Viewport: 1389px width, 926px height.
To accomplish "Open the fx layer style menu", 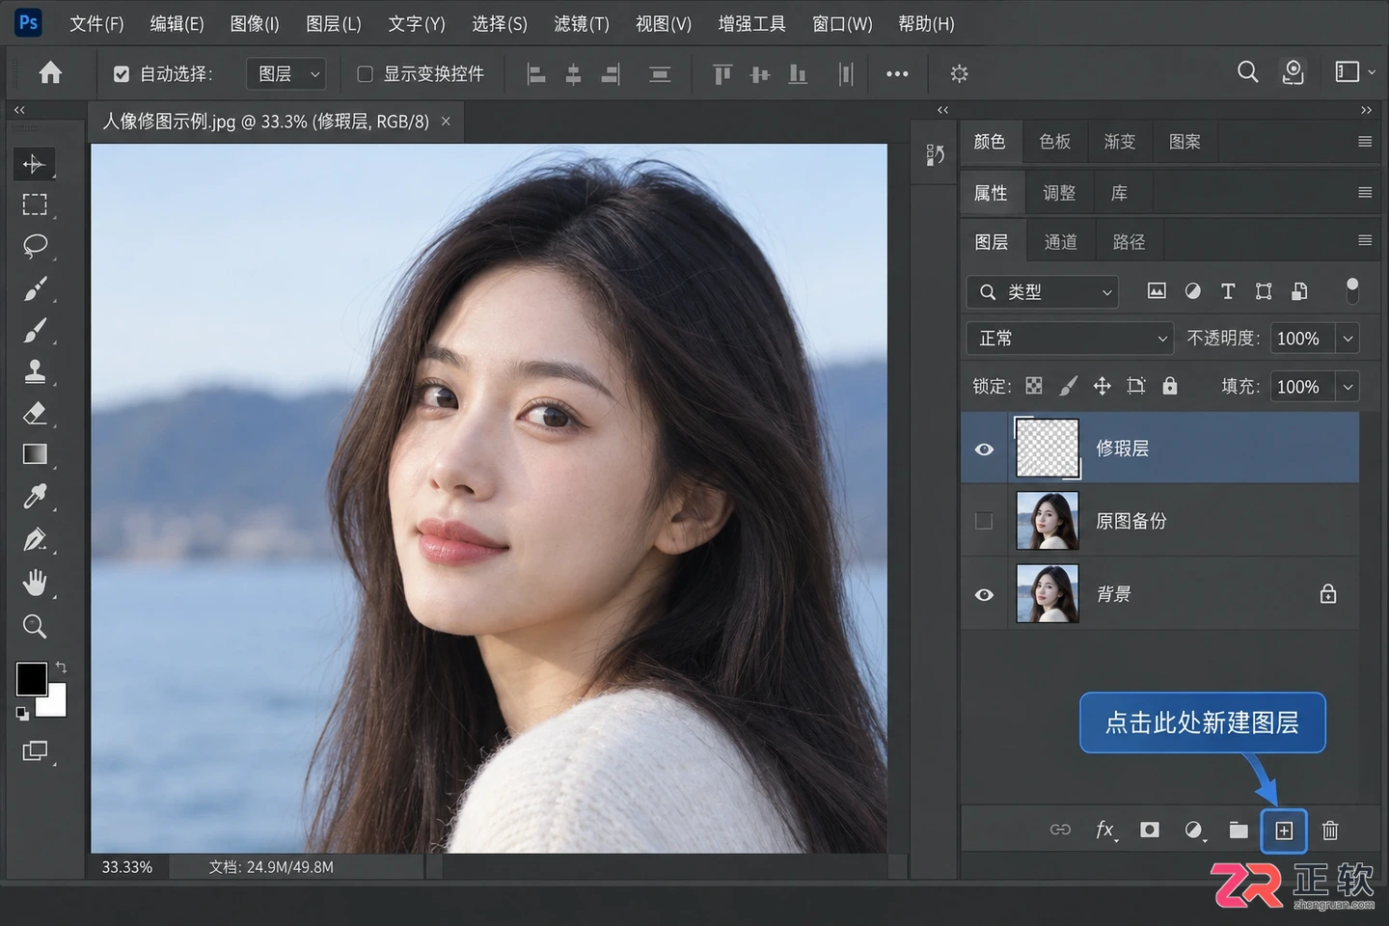I will tap(1105, 831).
